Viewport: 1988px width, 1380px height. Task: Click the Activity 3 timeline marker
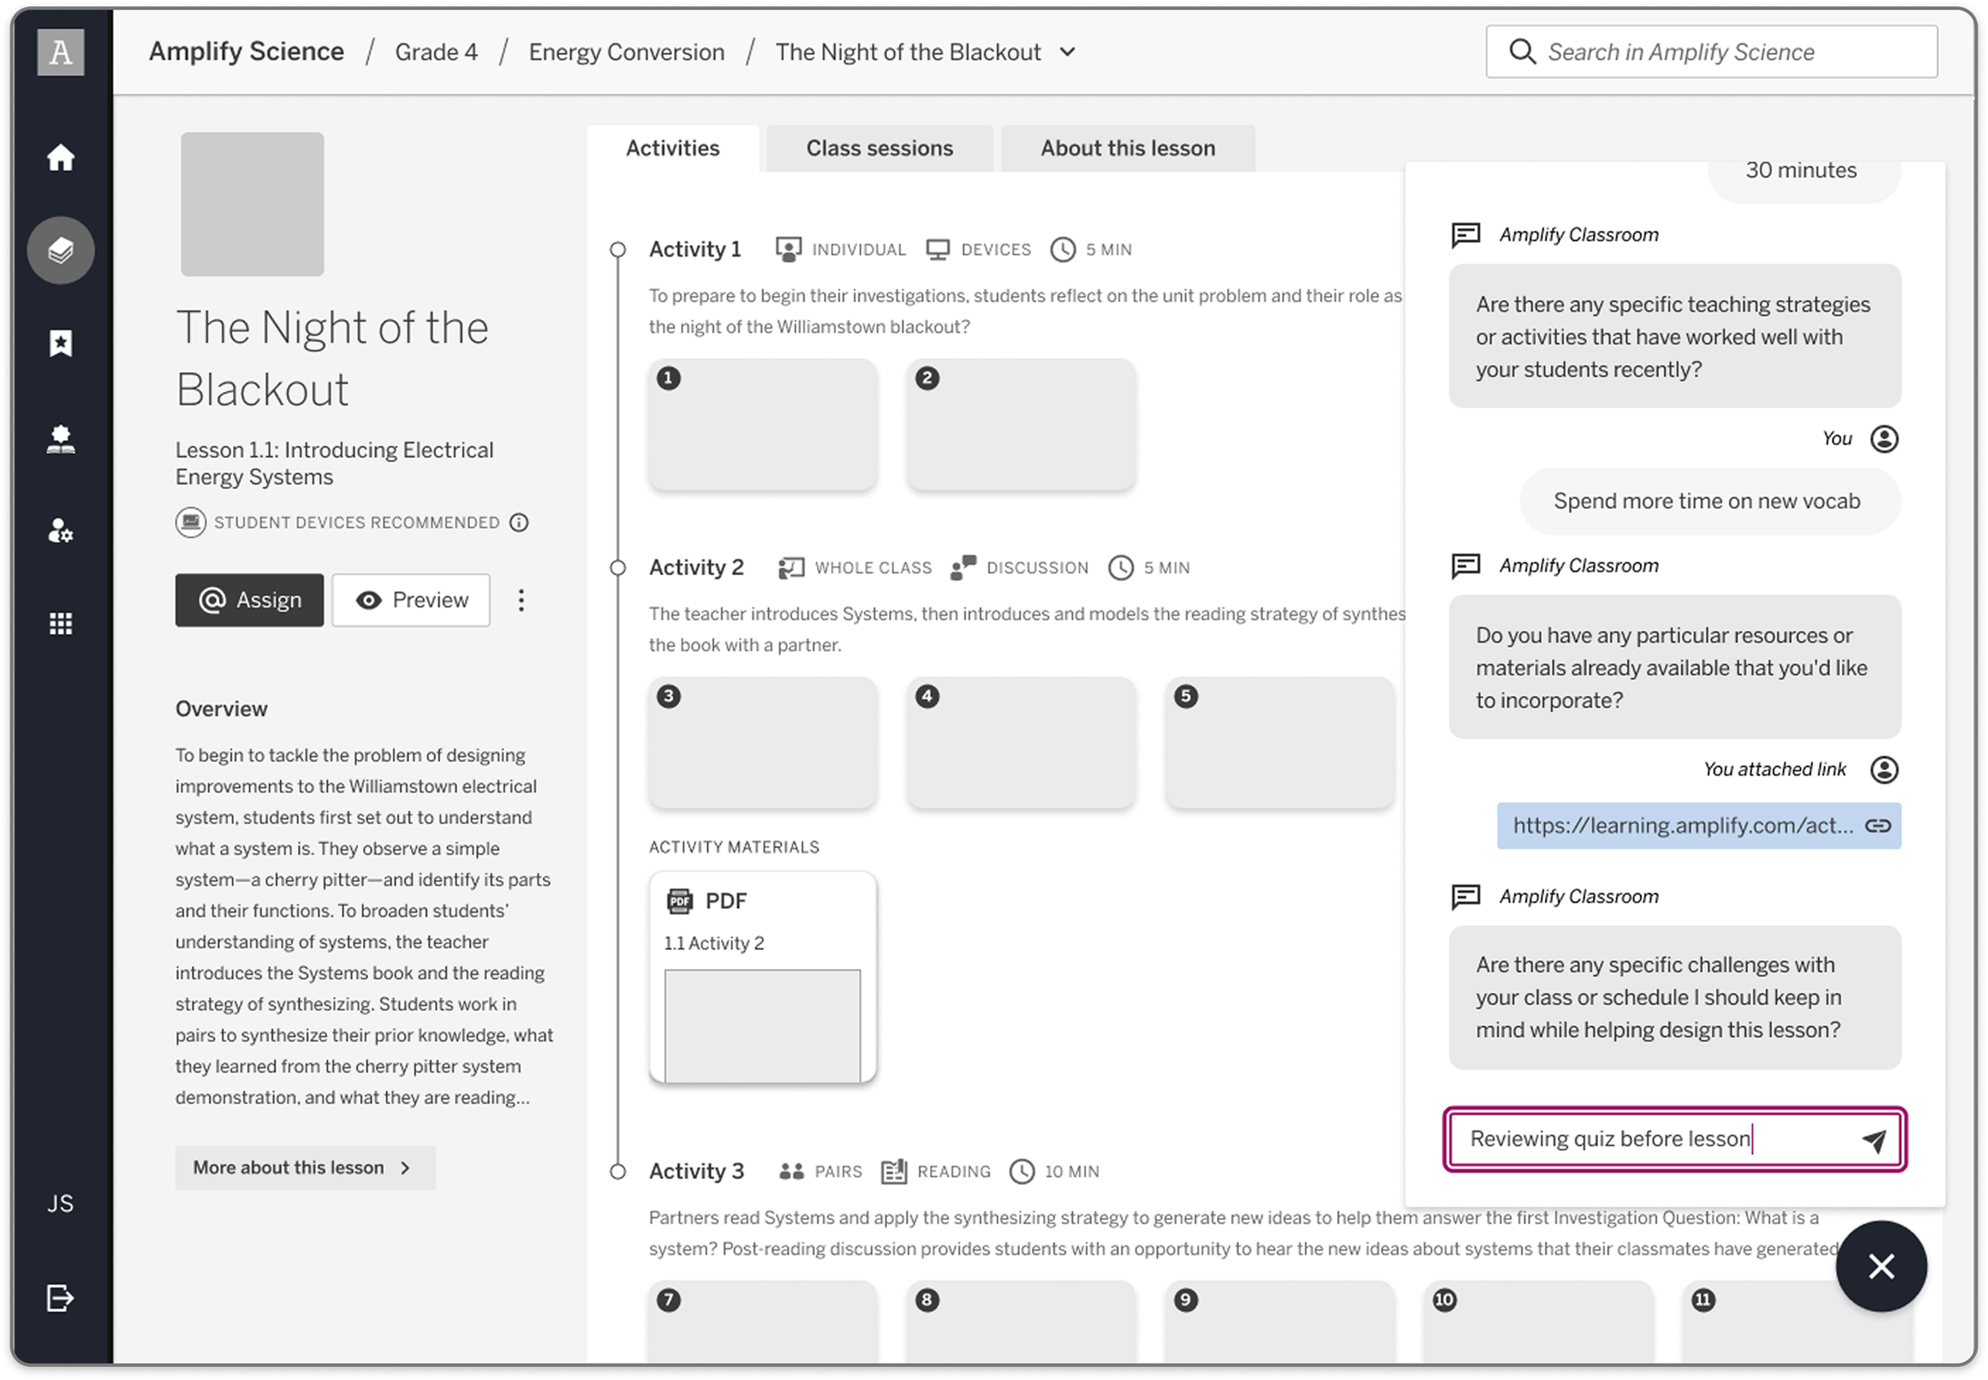618,1172
